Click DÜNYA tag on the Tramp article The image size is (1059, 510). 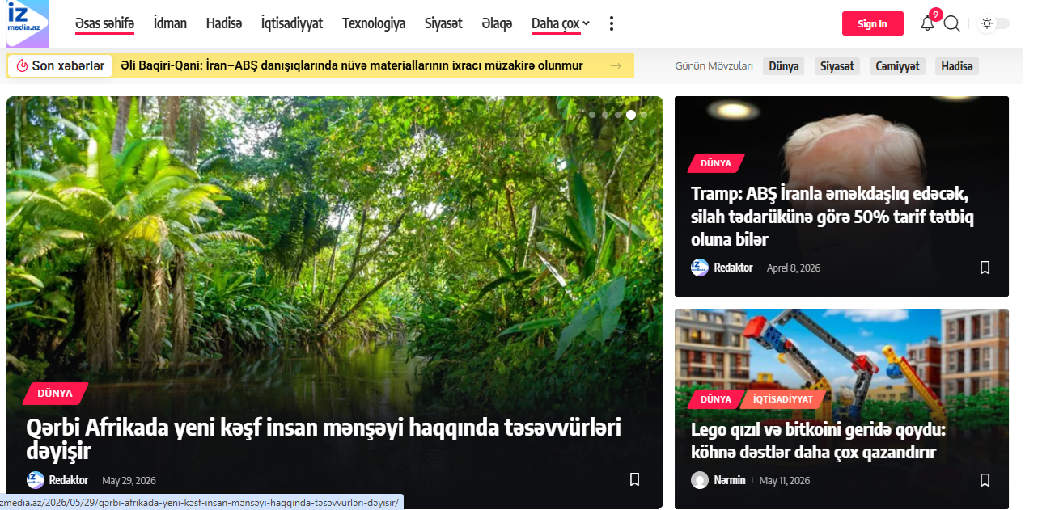(716, 163)
